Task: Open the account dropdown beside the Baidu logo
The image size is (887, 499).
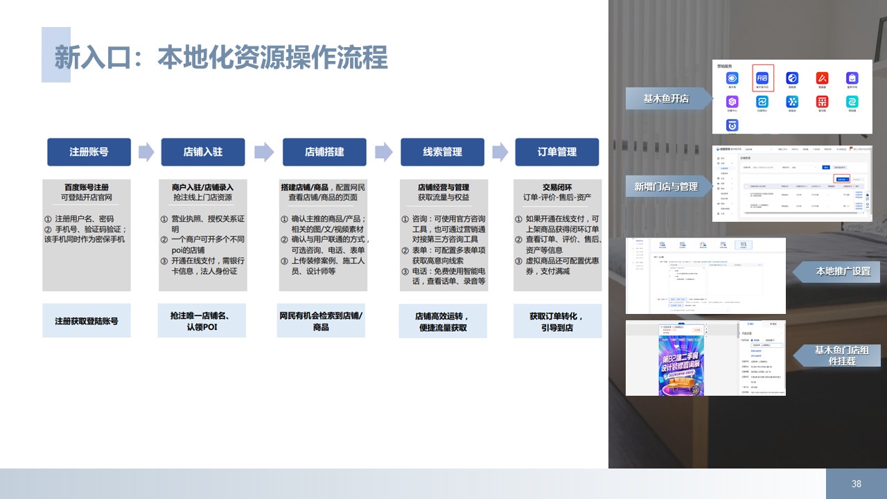Action: (x=758, y=149)
